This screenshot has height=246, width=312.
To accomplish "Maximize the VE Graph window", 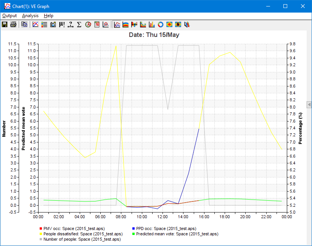I will [285, 6].
